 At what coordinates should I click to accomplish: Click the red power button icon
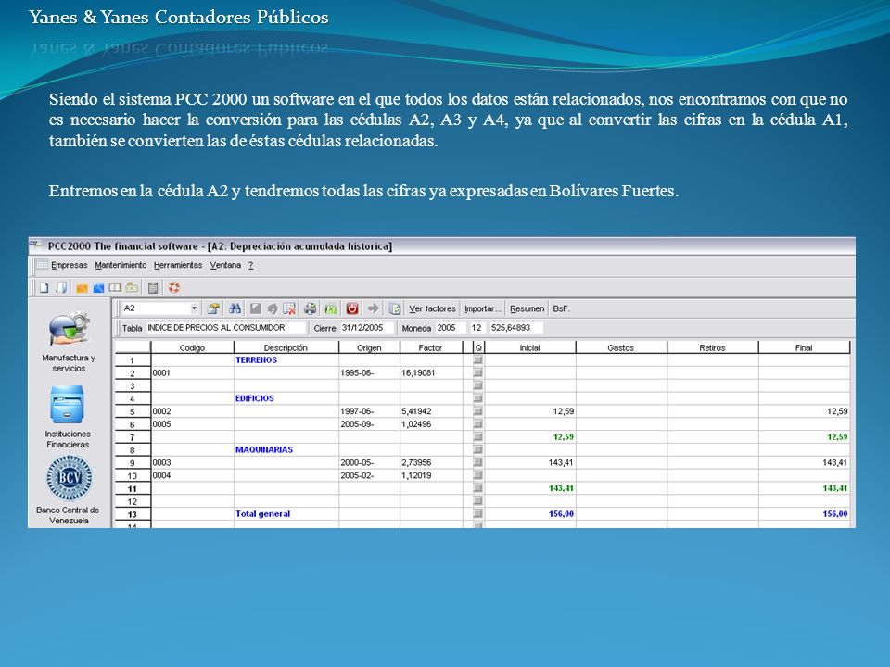pyautogui.click(x=352, y=308)
